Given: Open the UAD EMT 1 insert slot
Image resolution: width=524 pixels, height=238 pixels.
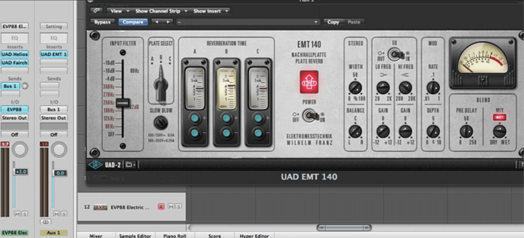Looking at the screenshot, I should (x=54, y=54).
